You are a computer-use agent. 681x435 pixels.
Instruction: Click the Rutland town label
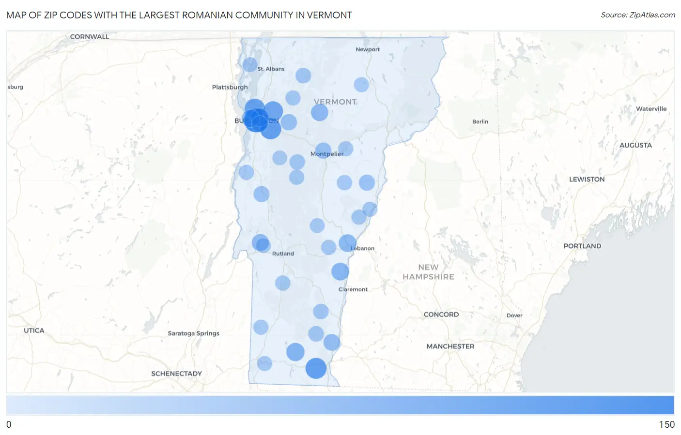[283, 254]
